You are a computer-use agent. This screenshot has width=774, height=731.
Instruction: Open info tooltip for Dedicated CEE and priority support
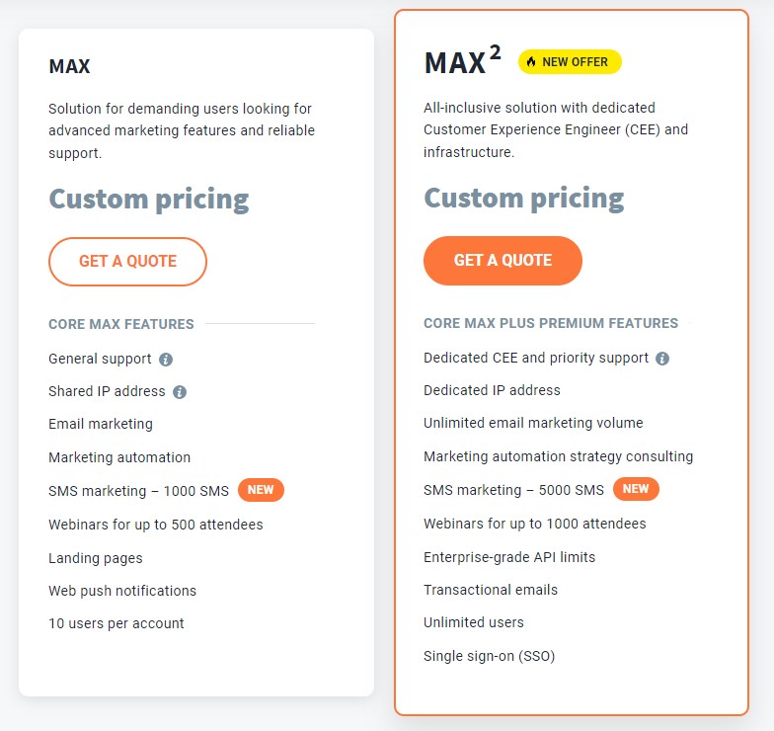click(x=662, y=359)
